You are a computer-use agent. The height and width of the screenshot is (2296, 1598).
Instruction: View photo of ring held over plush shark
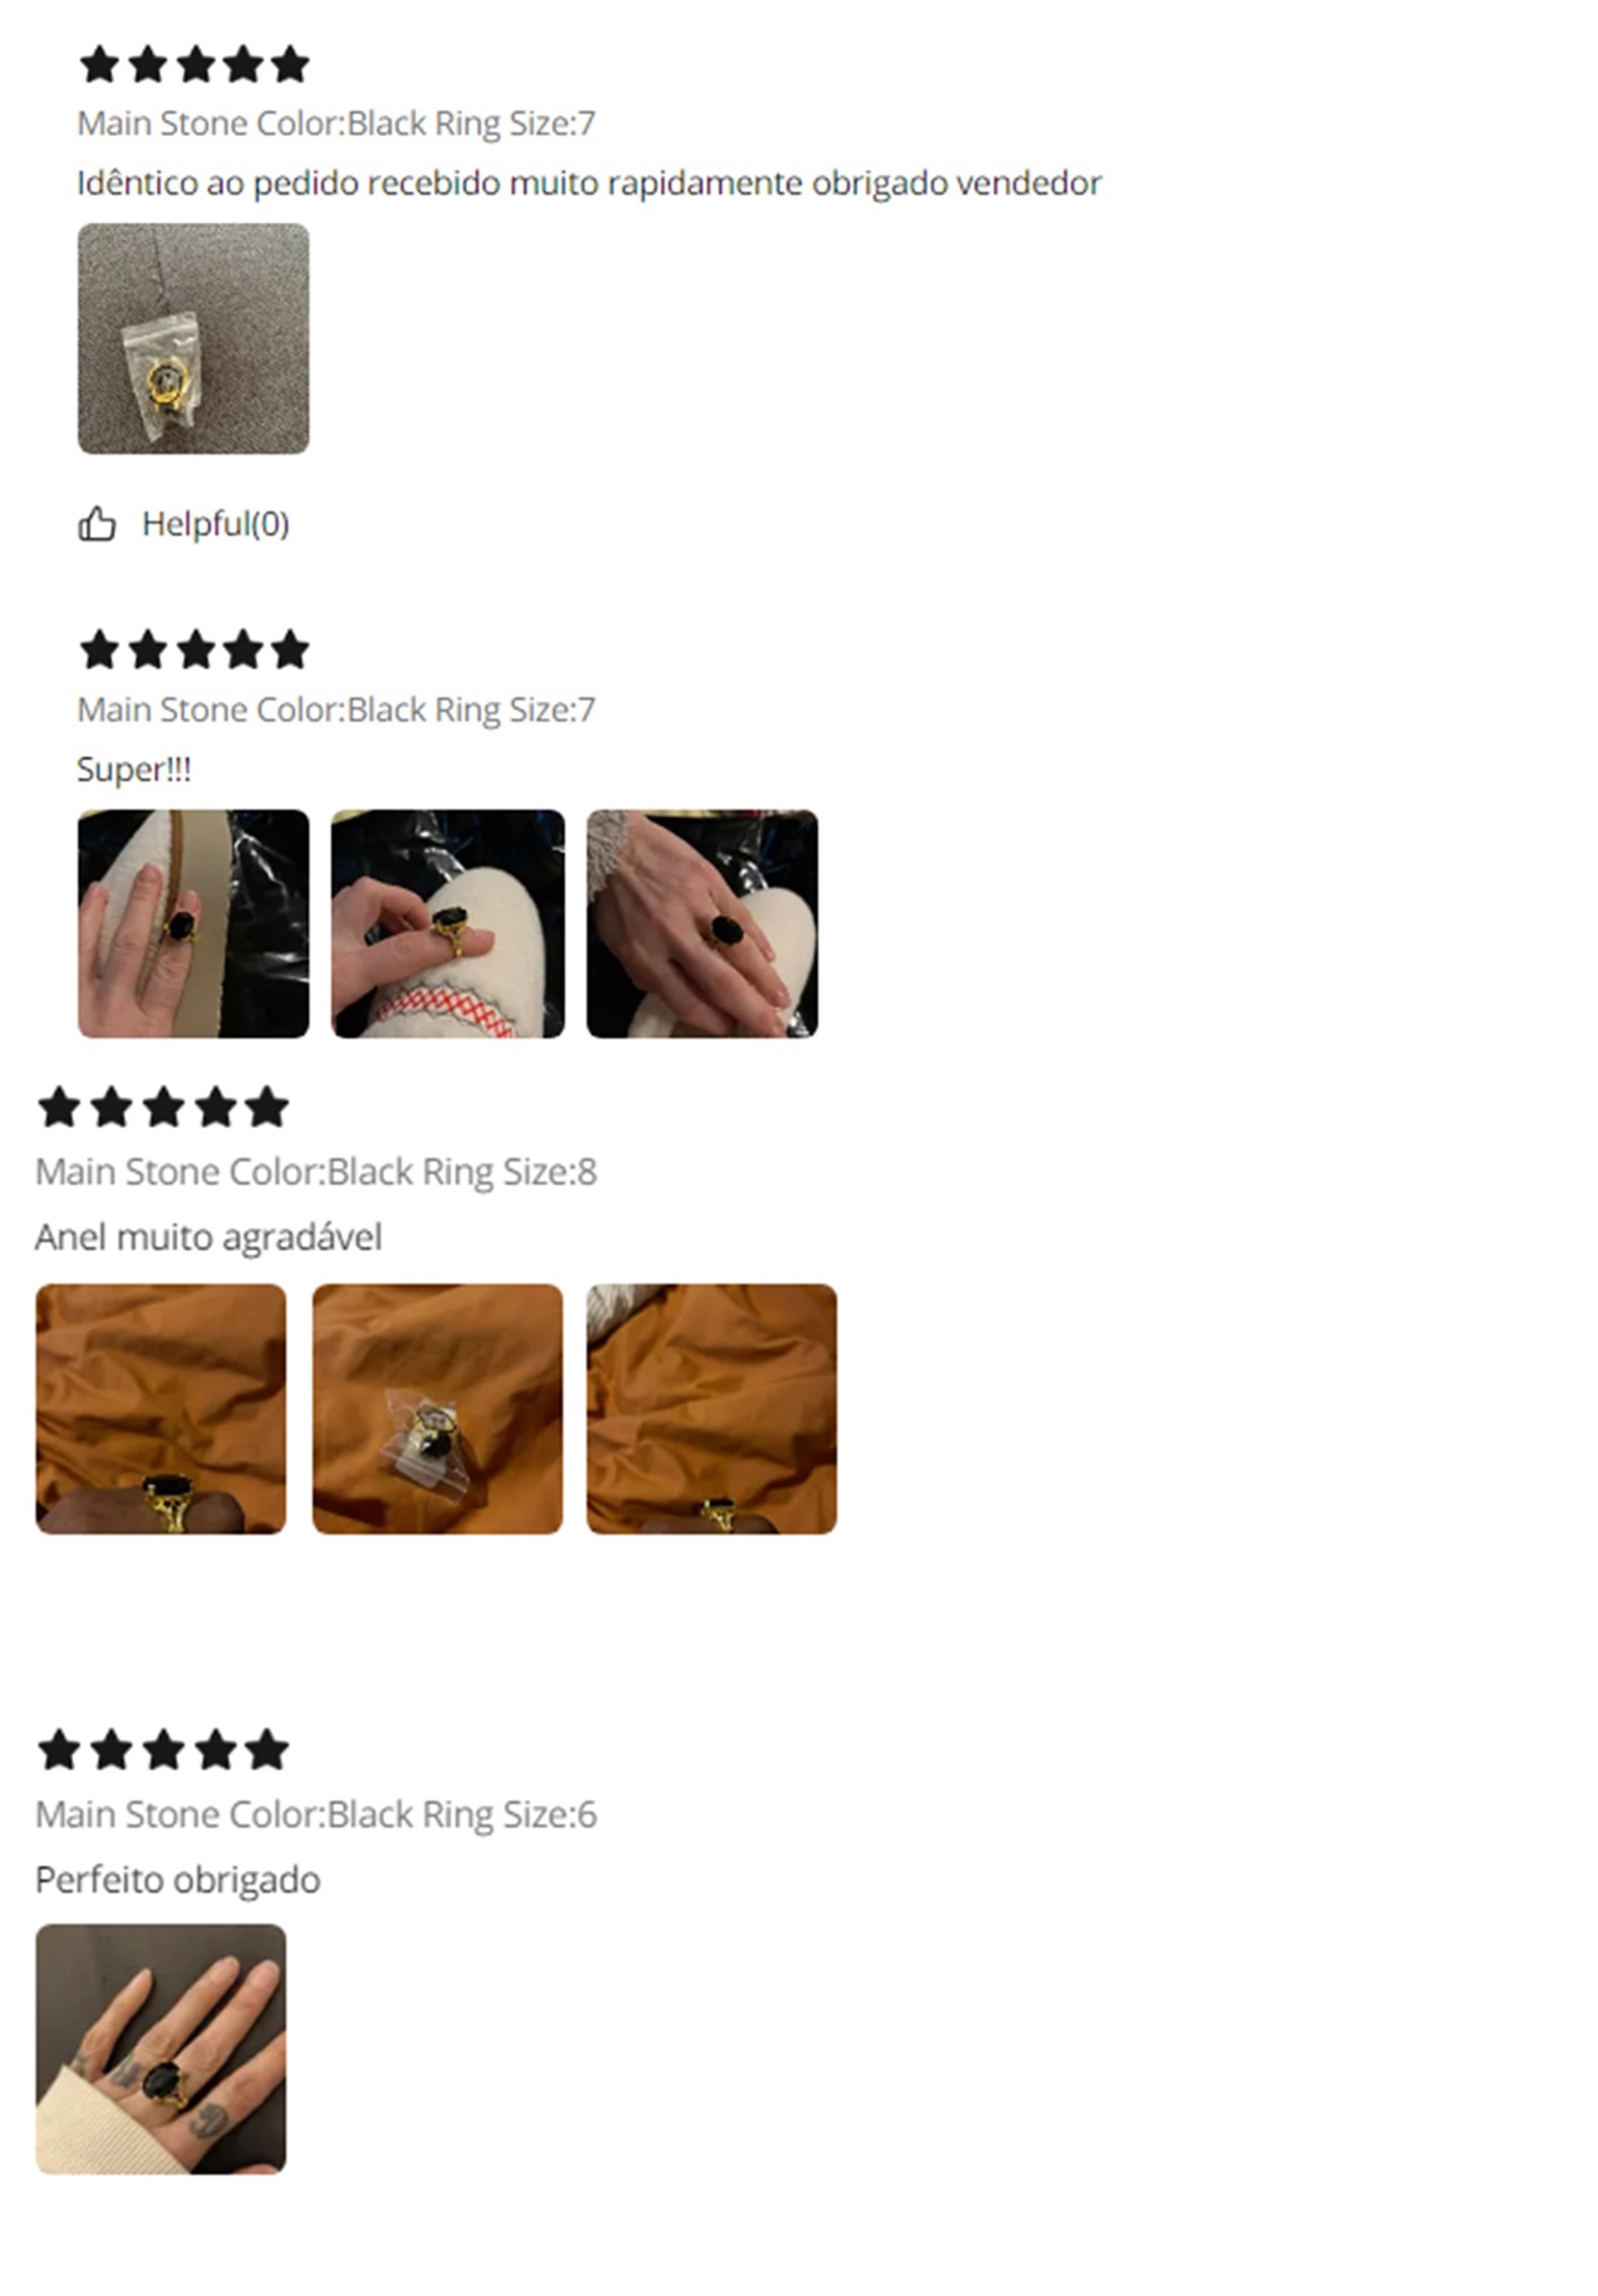click(x=448, y=923)
